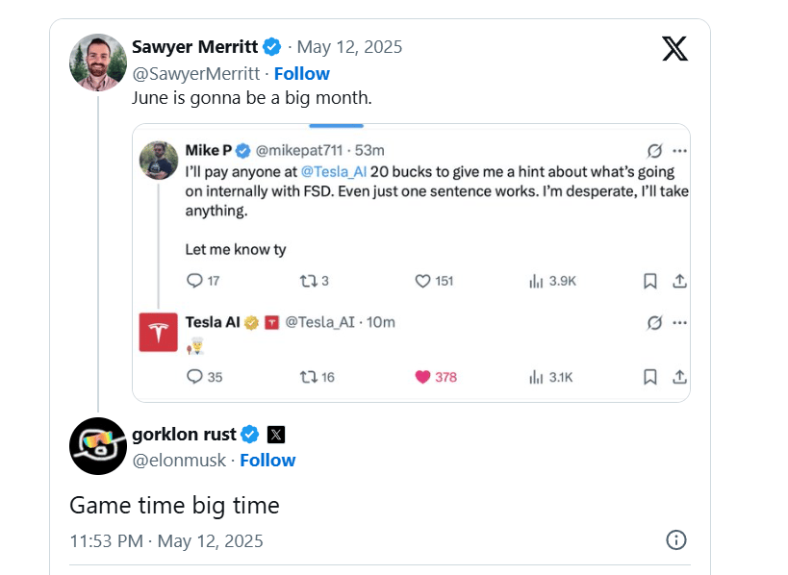
Task: Click the X affiliation badge beside gorklon rust
Action: click(275, 434)
